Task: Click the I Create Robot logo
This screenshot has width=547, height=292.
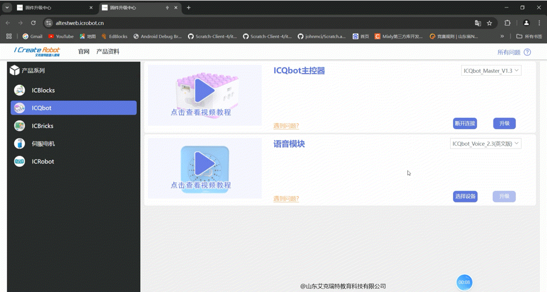Action: (x=37, y=52)
